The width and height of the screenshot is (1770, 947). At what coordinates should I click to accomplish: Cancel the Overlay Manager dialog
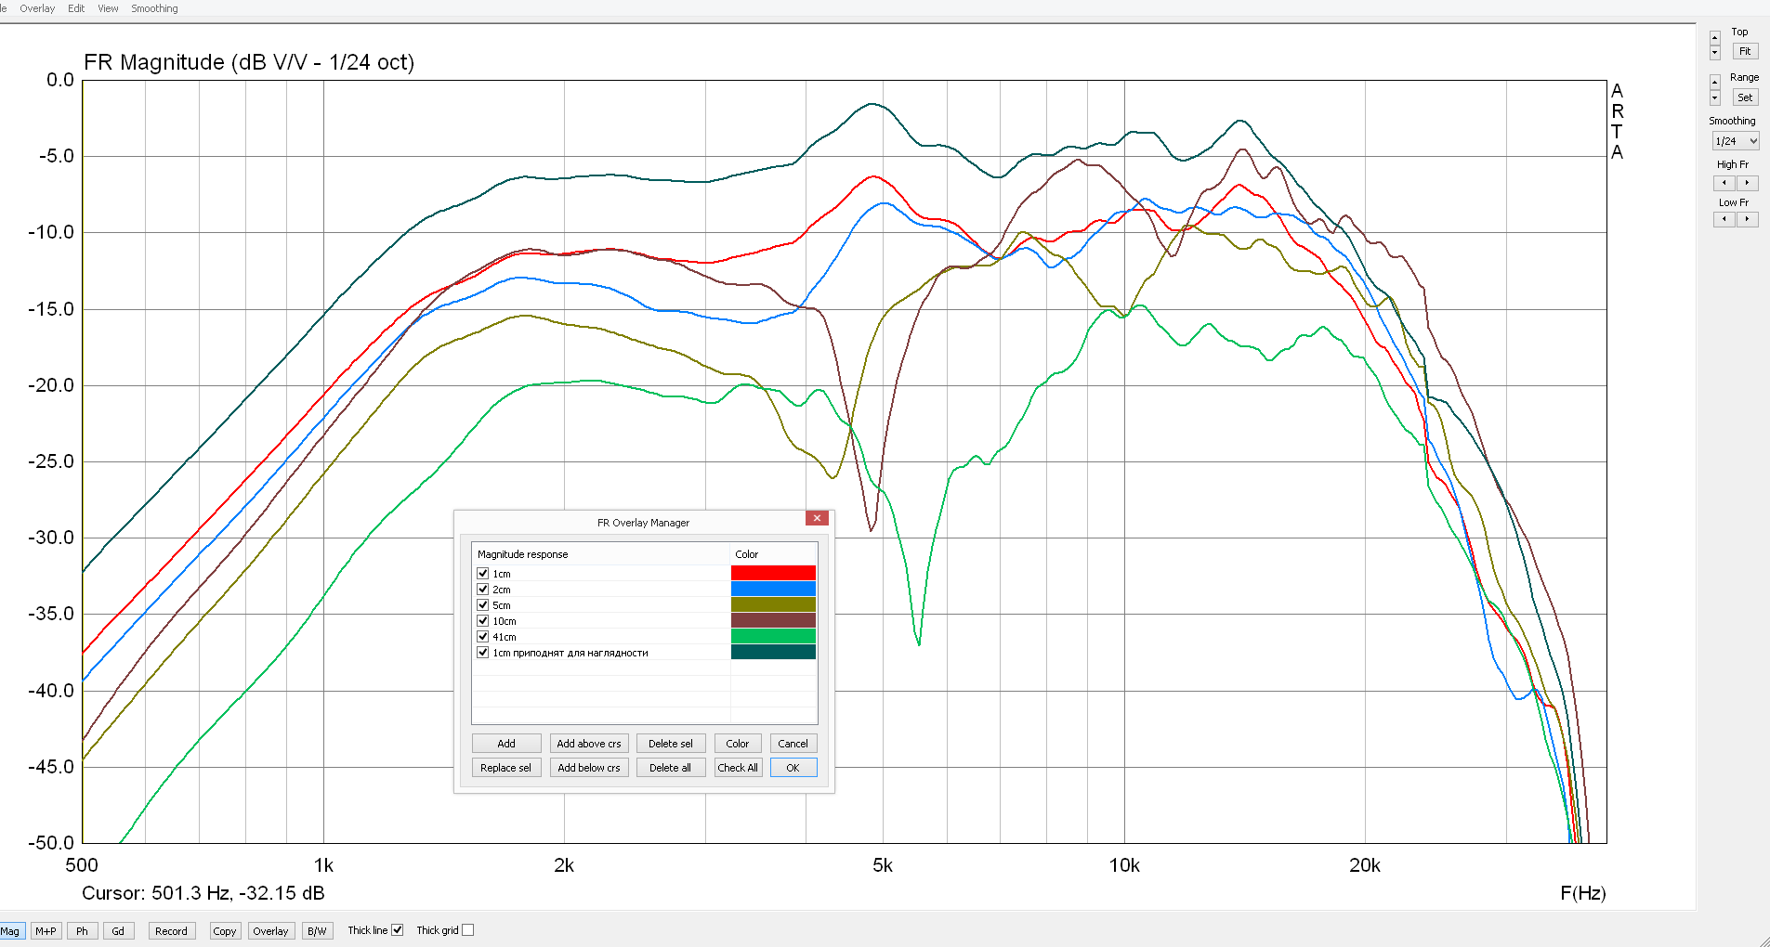coord(793,744)
